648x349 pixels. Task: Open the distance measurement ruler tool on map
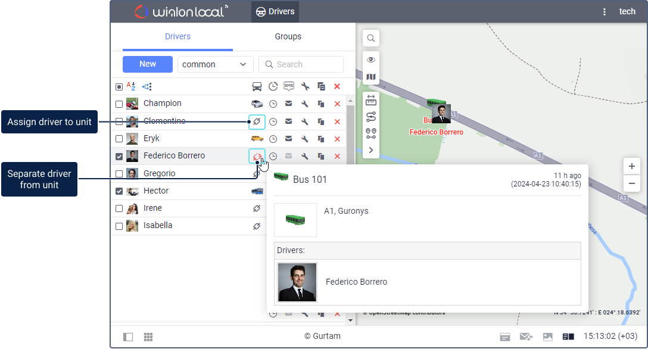click(x=371, y=100)
